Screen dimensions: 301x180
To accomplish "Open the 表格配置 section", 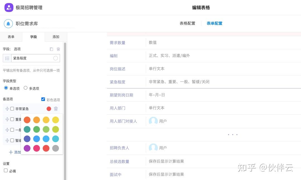I will tap(187, 23).
